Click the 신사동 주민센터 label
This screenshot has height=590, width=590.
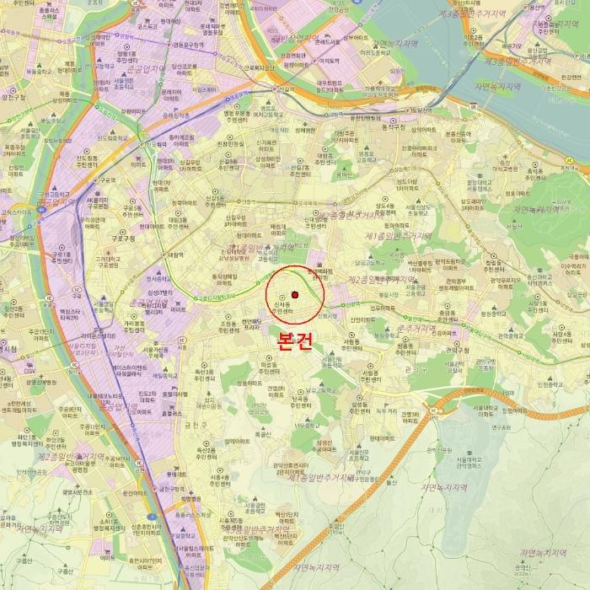[x=282, y=308]
